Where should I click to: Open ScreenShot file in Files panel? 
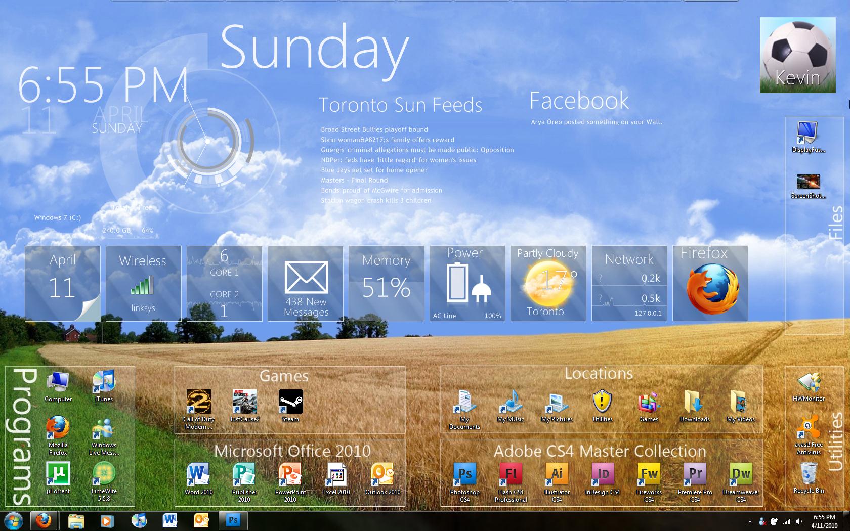click(809, 186)
